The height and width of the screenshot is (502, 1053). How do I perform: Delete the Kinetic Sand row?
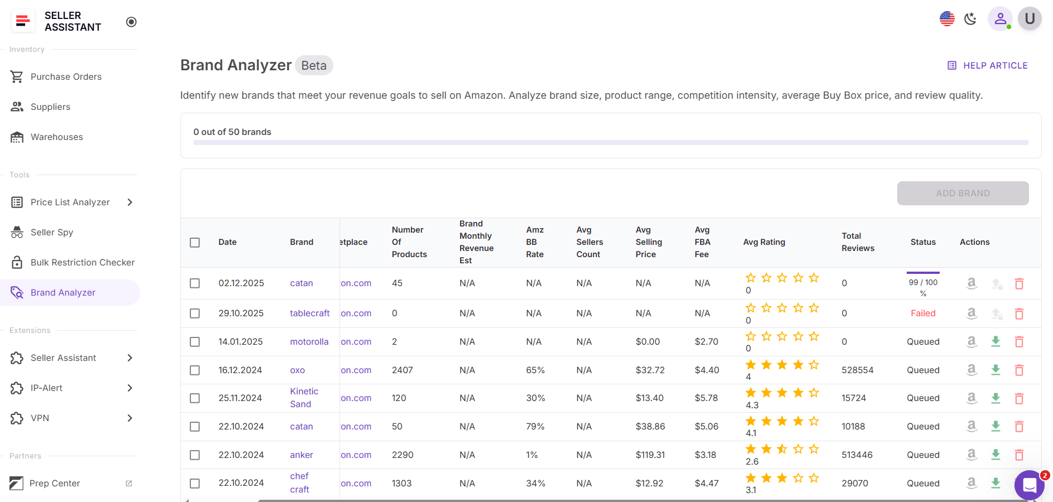point(1019,399)
